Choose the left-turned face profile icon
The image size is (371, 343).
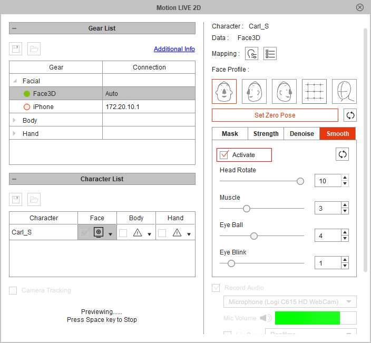point(254,91)
